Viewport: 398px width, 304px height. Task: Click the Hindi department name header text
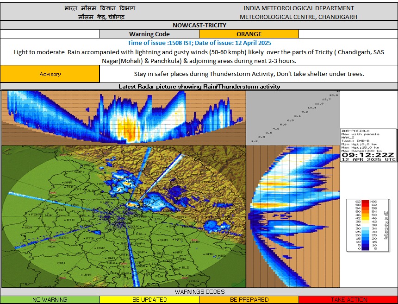pos(100,8)
